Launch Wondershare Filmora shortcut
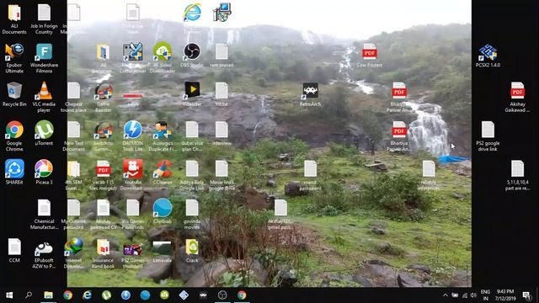This screenshot has width=539, height=303. tap(44, 51)
